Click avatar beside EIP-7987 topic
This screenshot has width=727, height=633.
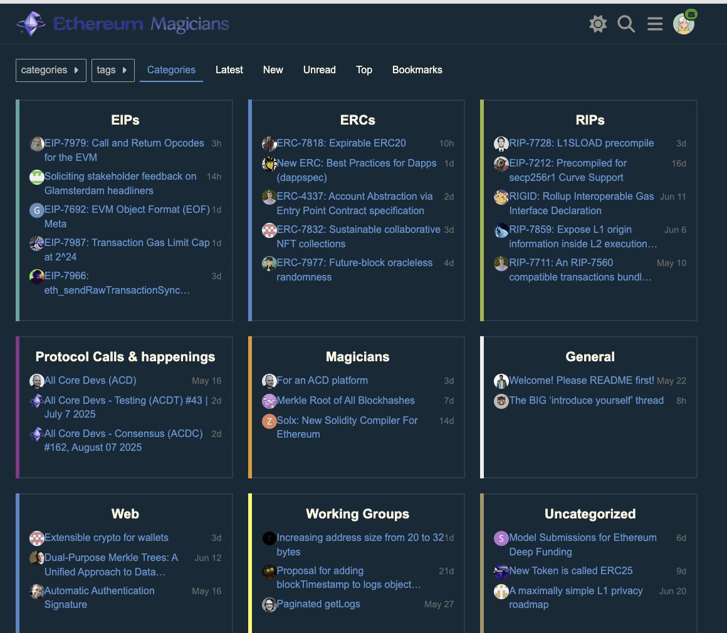36,243
